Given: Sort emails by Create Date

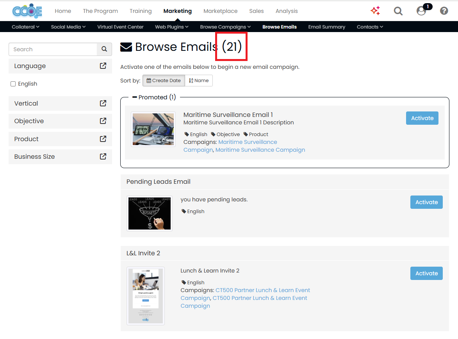Looking at the screenshot, I should tap(164, 81).
